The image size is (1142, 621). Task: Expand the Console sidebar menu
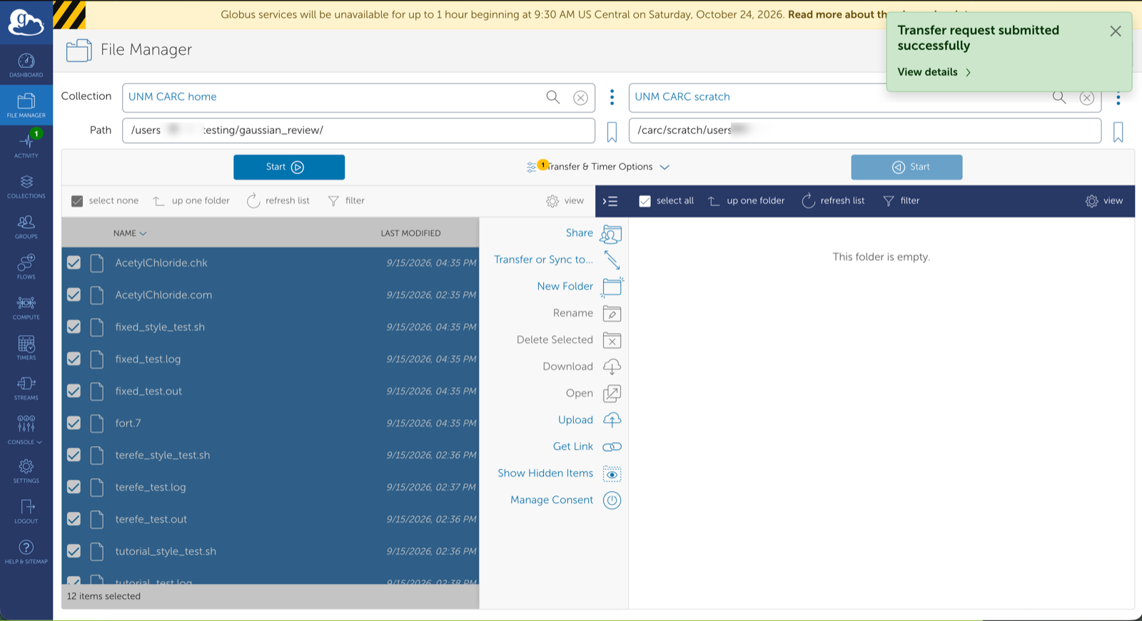(x=26, y=430)
